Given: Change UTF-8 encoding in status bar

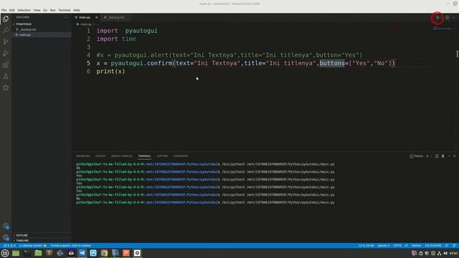Looking at the screenshot, I should (397, 246).
